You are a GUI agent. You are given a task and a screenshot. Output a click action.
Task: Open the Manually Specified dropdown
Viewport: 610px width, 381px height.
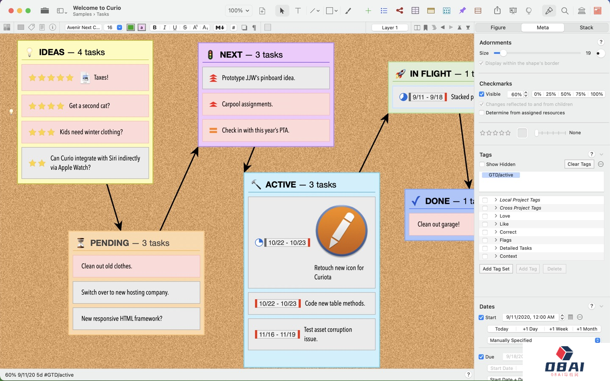click(544, 340)
